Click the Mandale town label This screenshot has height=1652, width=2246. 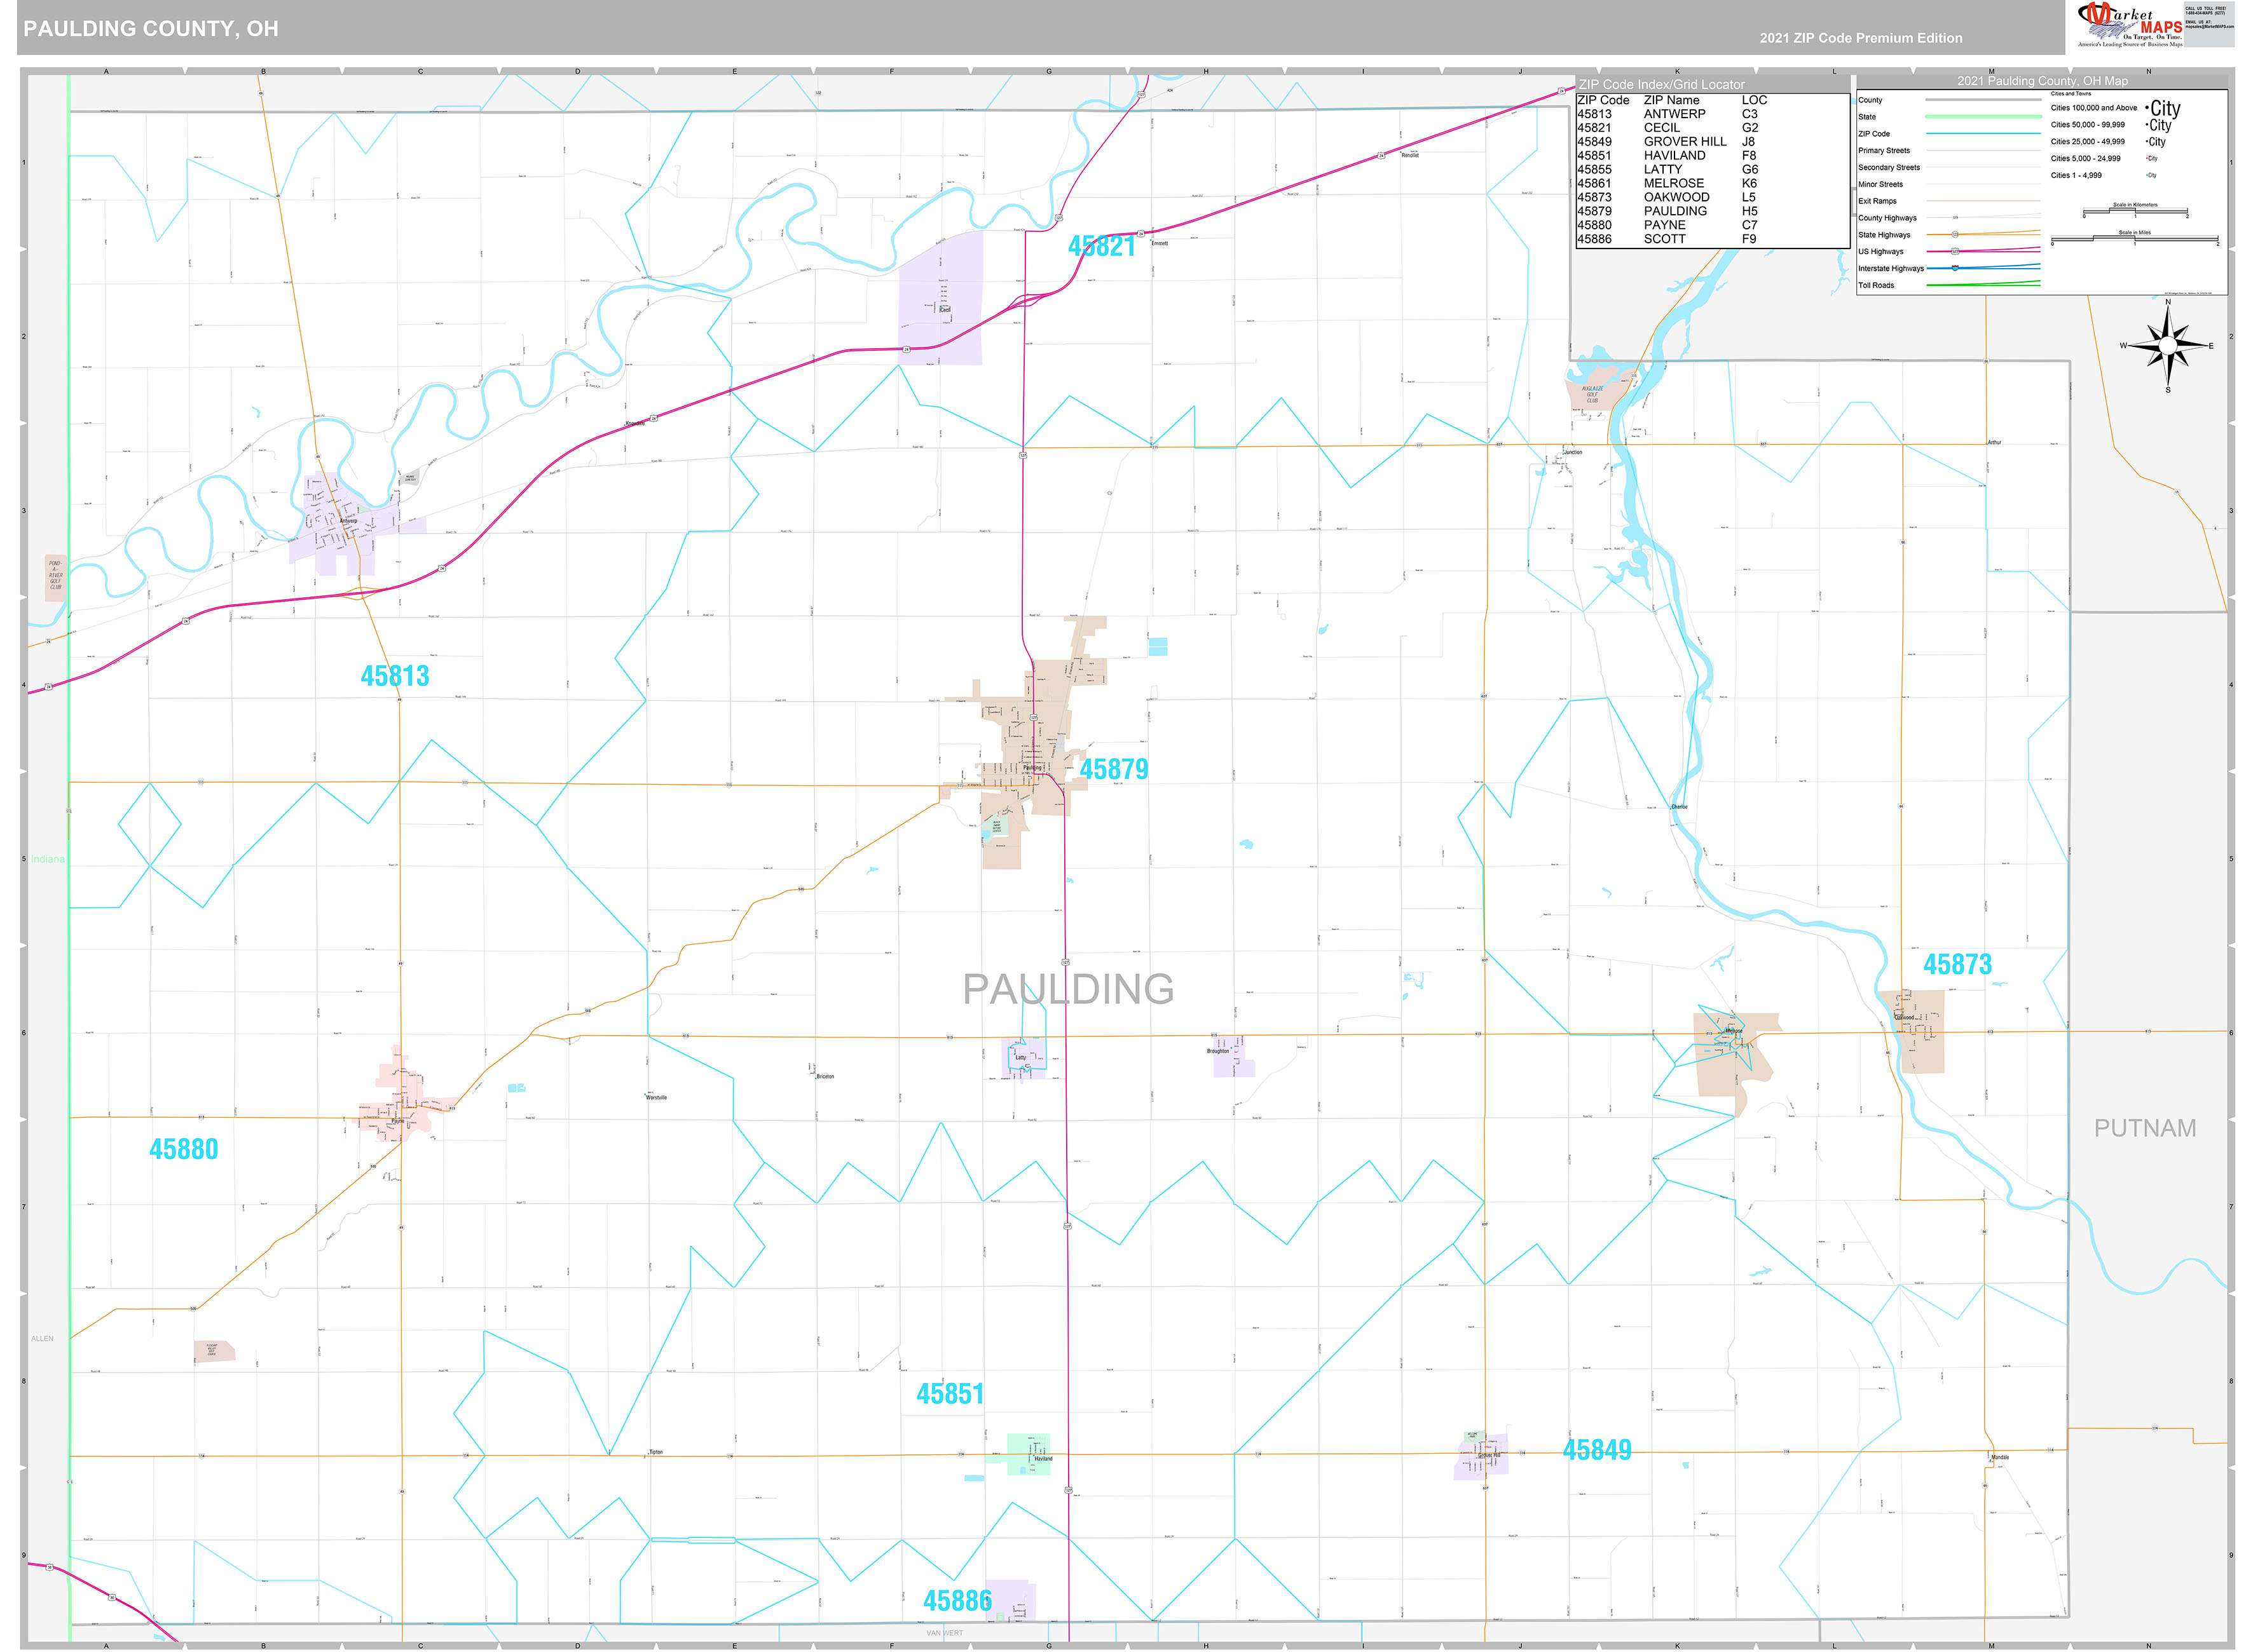pyautogui.click(x=1999, y=1458)
